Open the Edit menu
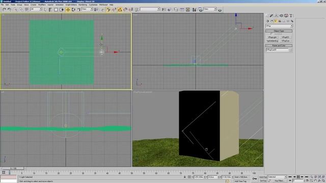Image resolution: width=326 pixels, height=183 pixels. (x=7, y=5)
